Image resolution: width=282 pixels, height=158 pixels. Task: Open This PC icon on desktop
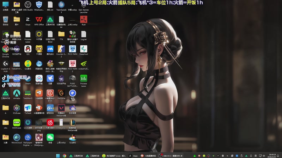click(x=6, y=6)
